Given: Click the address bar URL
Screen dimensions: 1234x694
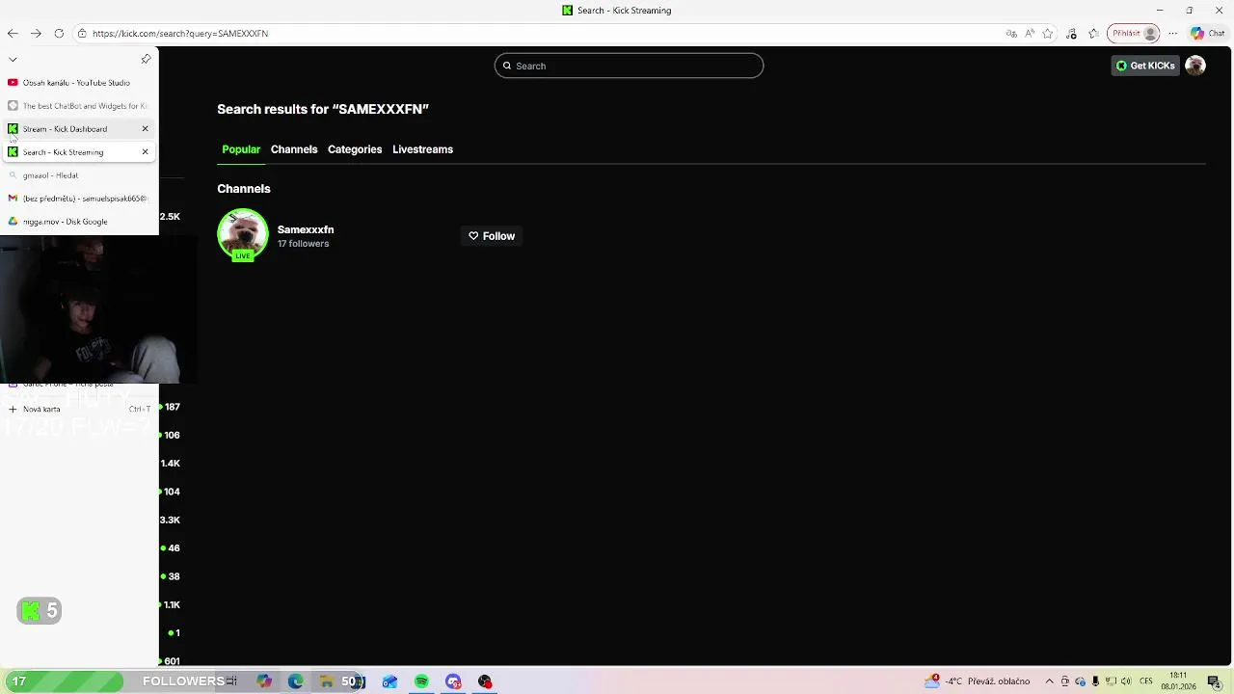Looking at the screenshot, I should (180, 33).
